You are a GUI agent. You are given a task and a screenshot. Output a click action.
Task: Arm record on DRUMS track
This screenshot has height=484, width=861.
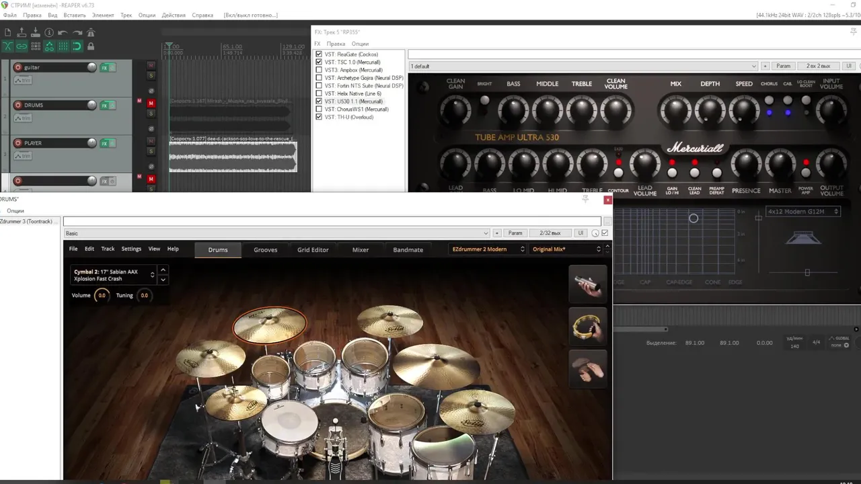point(18,105)
